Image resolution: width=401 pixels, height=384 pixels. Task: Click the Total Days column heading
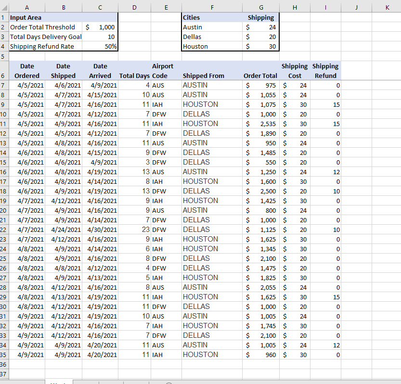point(134,71)
